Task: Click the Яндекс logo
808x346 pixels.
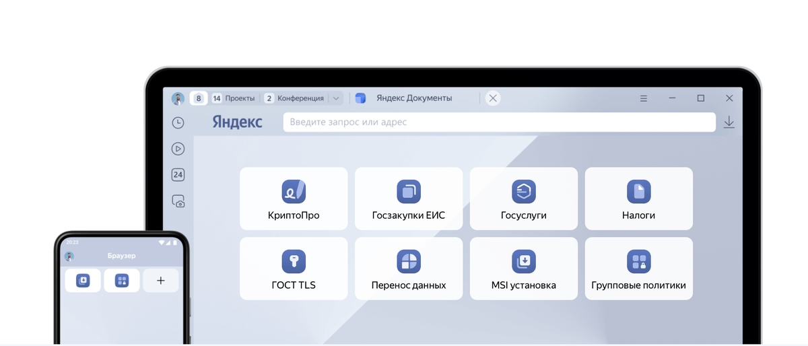Action: pos(238,122)
